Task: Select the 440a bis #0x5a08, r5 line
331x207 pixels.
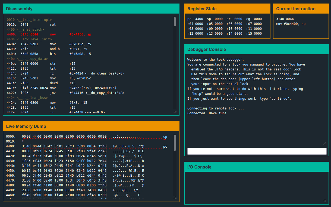Action: point(49,54)
